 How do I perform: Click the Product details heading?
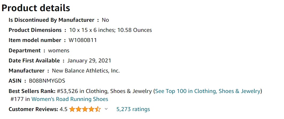tap(36, 8)
